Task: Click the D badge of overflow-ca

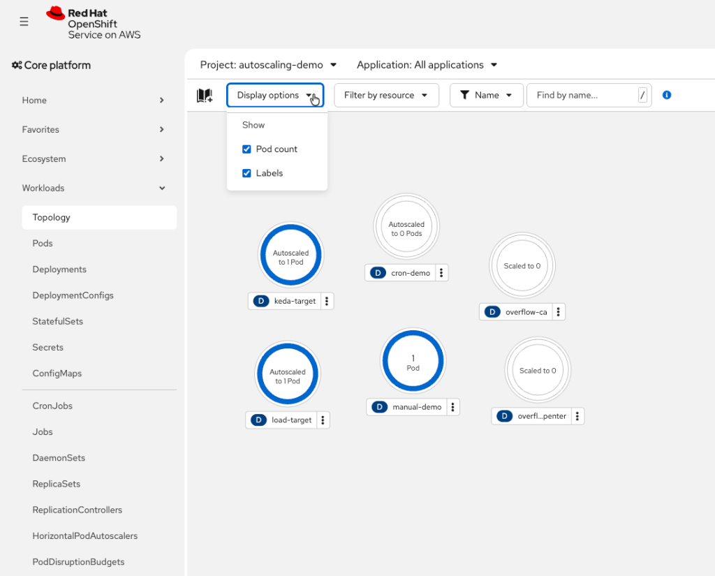Action: [x=492, y=312]
